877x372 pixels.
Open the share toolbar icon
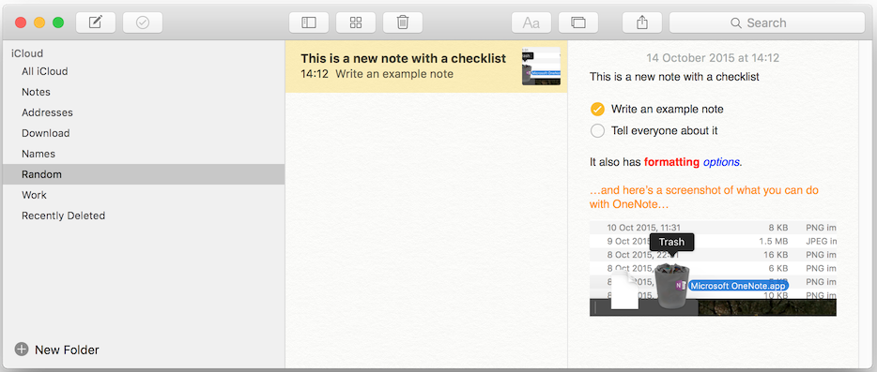point(642,22)
